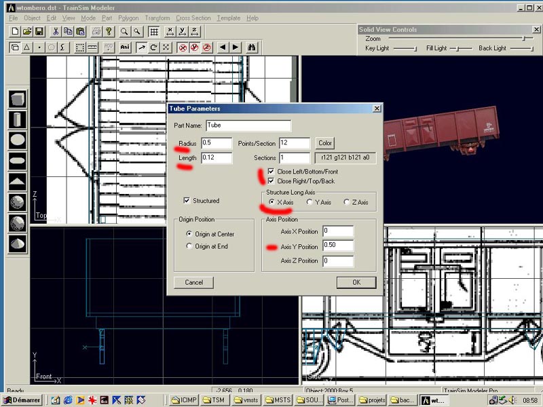The image size is (543, 407).
Task: Uncheck Close Left/Bottom/Front checkbox
Action: click(271, 172)
